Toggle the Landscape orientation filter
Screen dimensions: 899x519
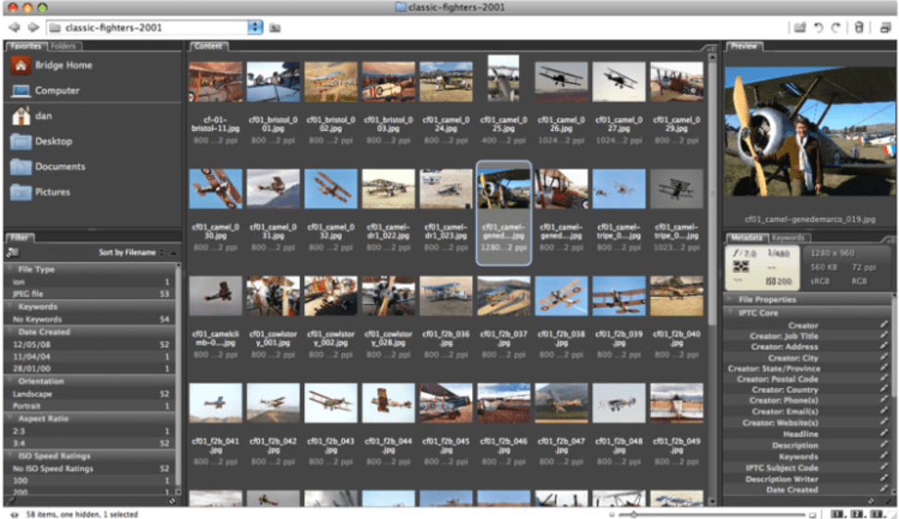pyautogui.click(x=88, y=394)
